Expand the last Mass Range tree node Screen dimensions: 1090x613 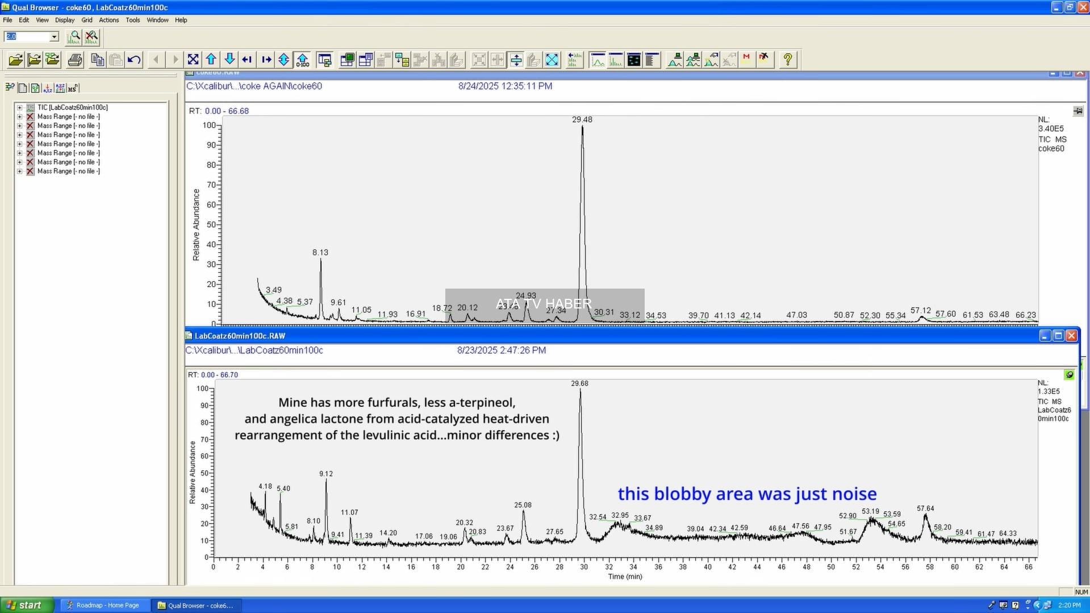[x=19, y=171]
